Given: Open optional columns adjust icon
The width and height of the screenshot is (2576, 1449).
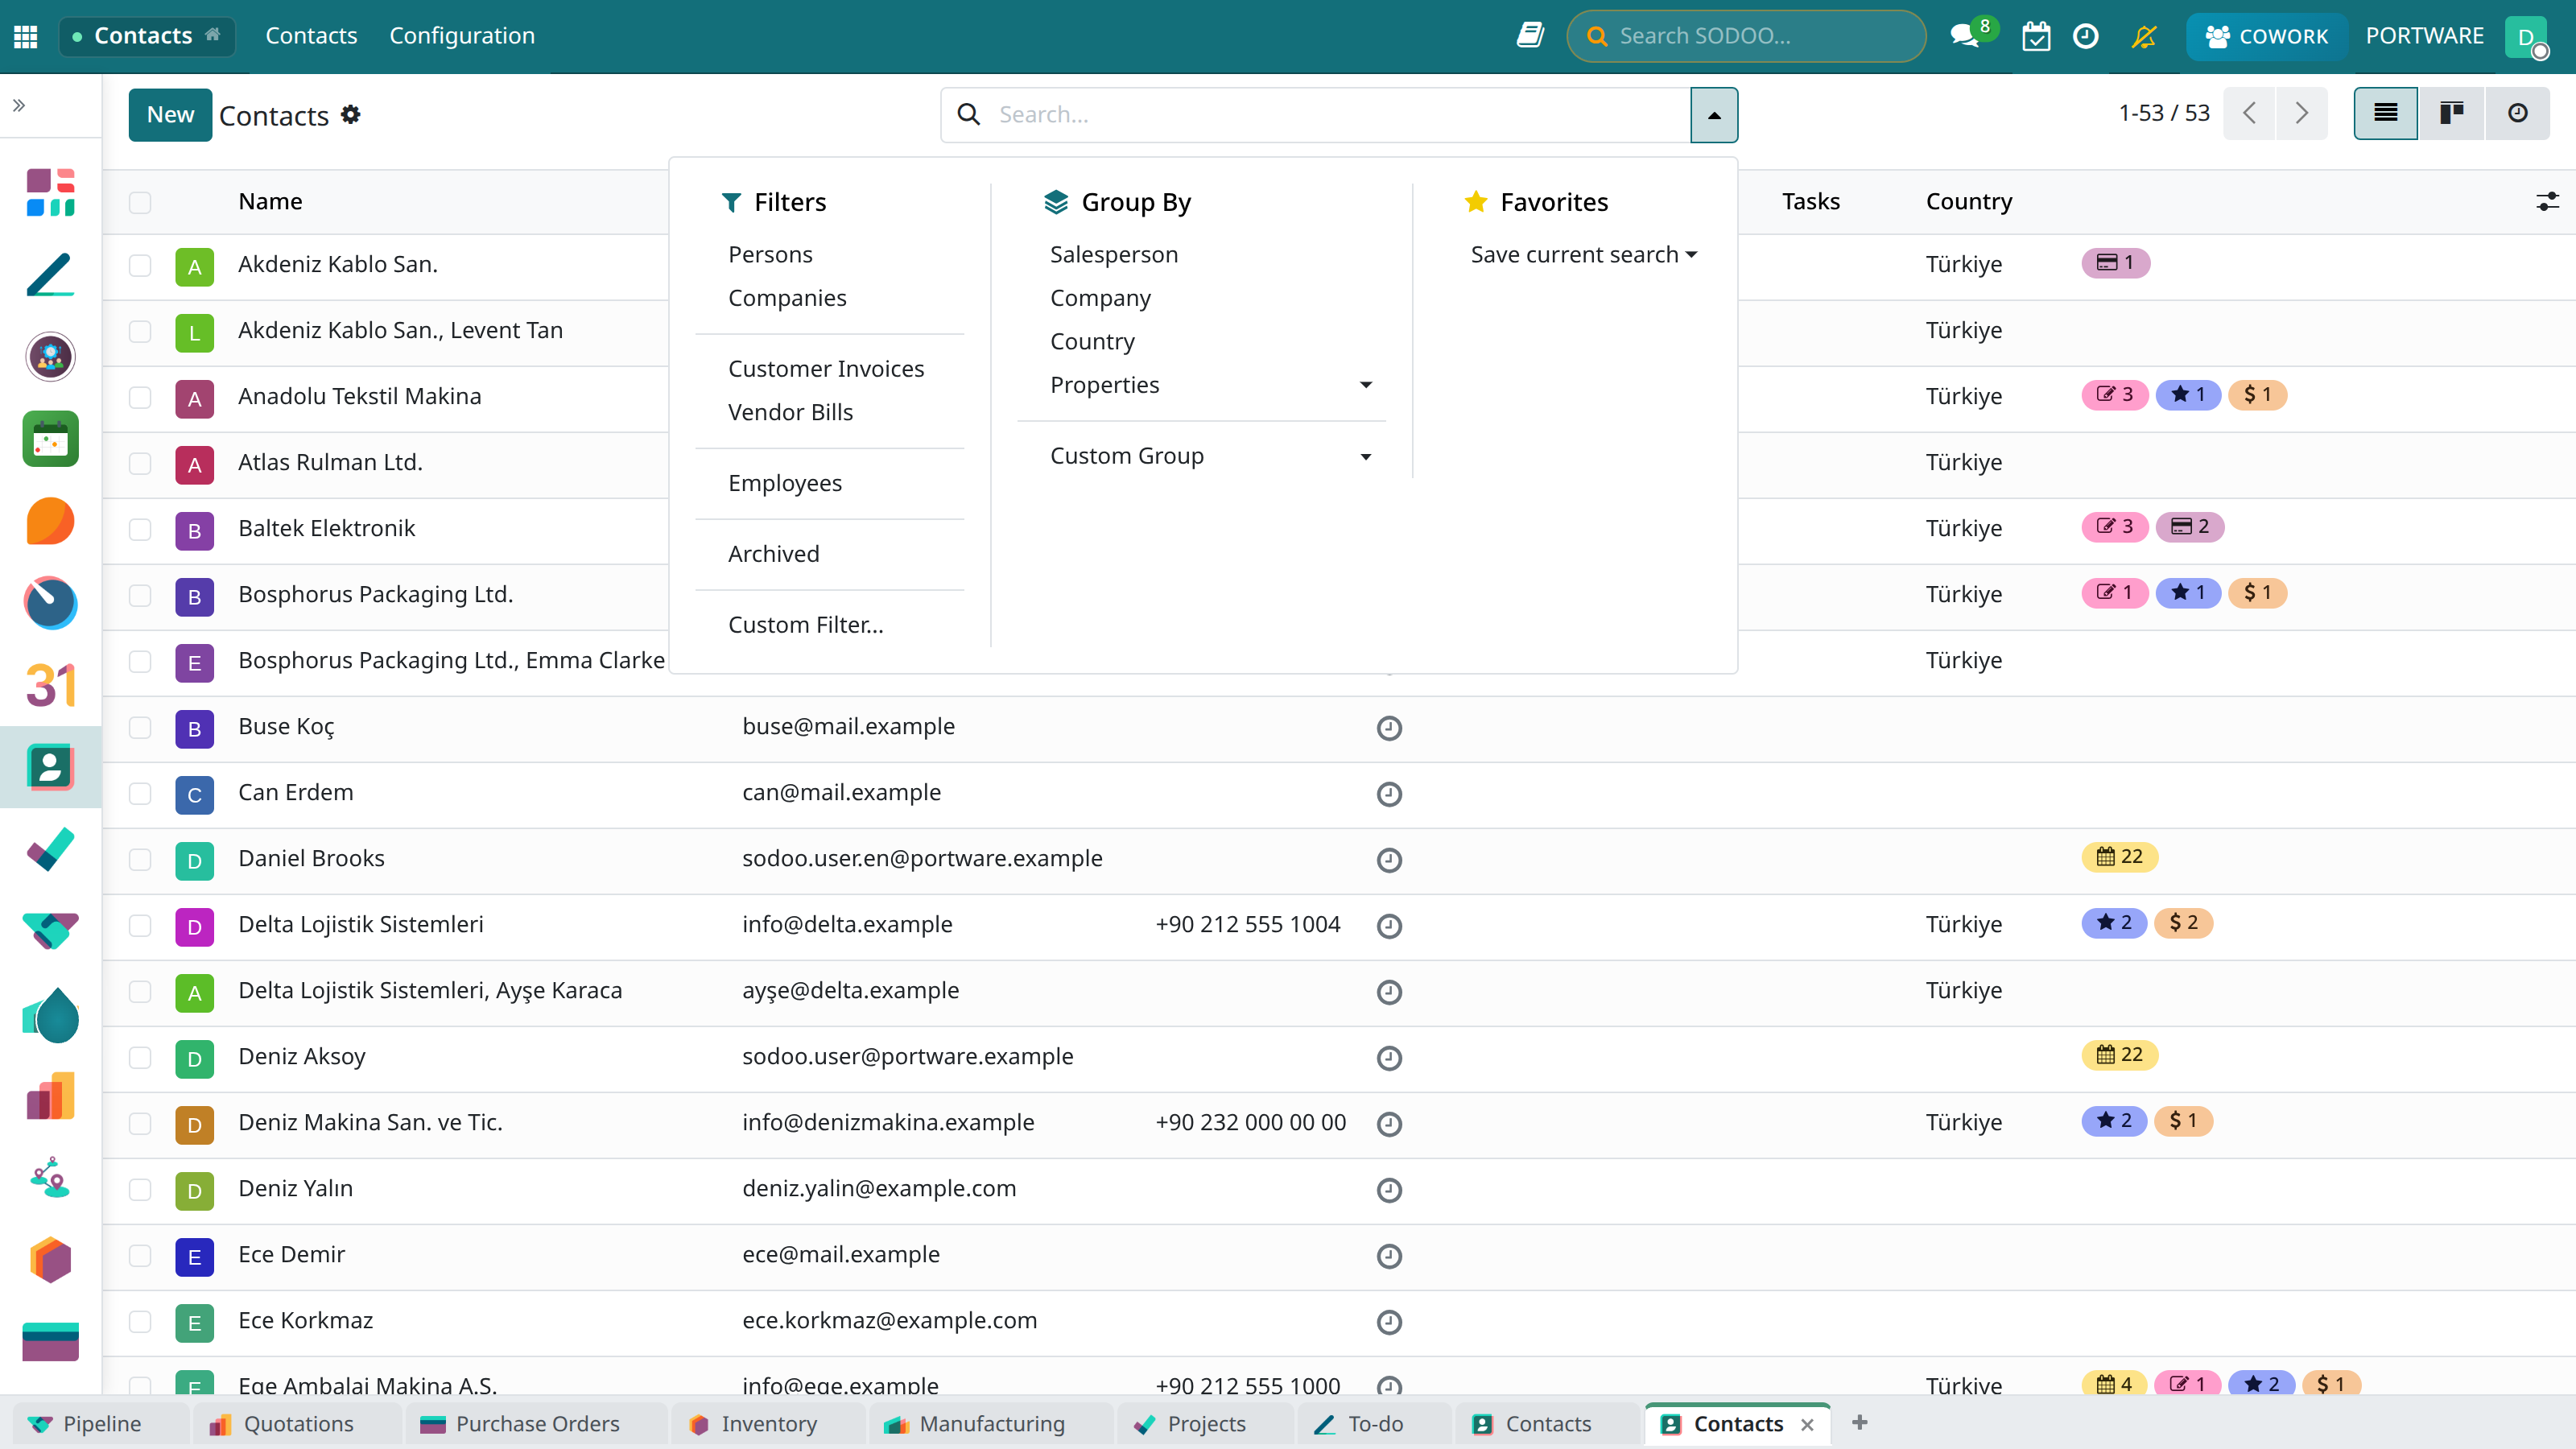Looking at the screenshot, I should point(2547,202).
